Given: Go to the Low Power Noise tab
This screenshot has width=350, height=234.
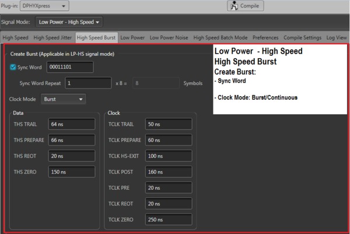Looking at the screenshot, I should click(169, 38).
